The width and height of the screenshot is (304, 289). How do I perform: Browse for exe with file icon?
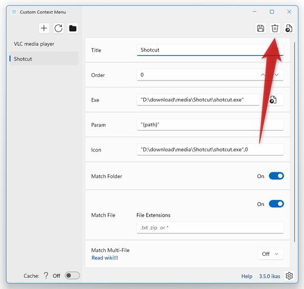[273, 100]
